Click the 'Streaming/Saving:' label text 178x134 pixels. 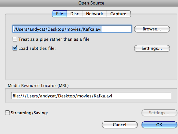(x=29, y=113)
